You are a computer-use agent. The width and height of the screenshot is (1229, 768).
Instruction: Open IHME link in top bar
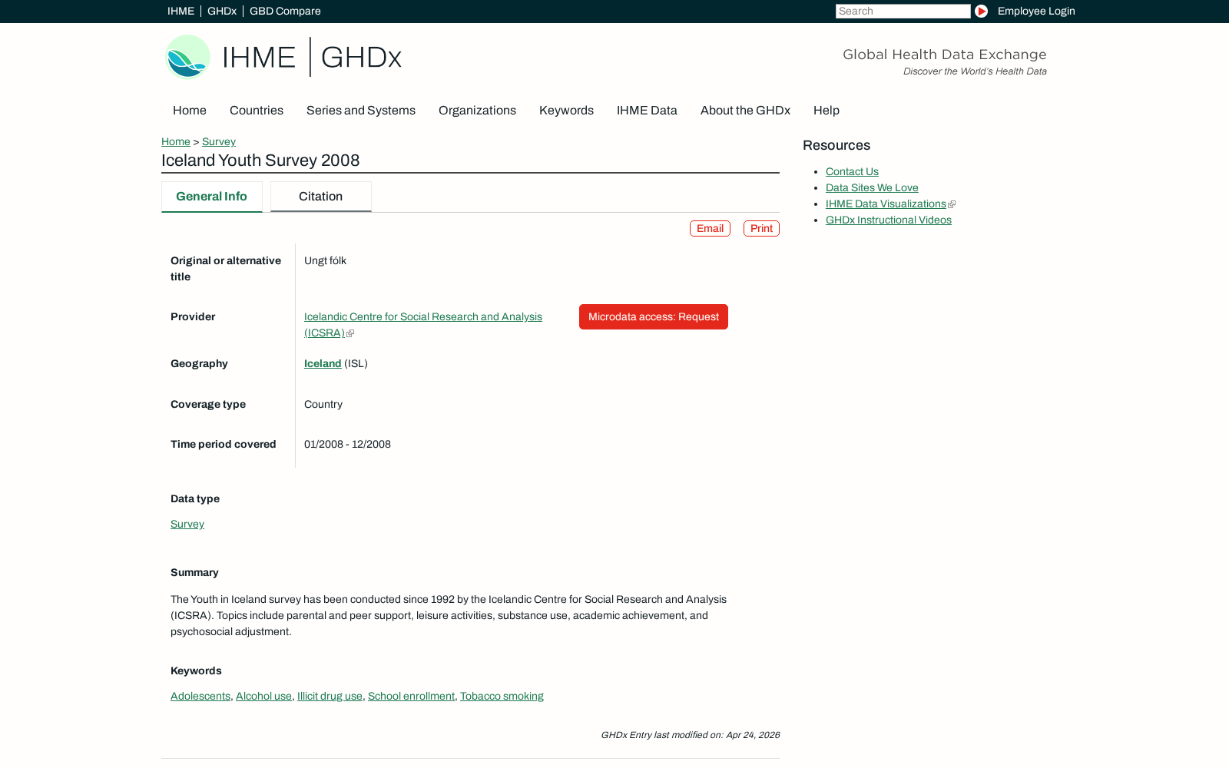pyautogui.click(x=181, y=11)
